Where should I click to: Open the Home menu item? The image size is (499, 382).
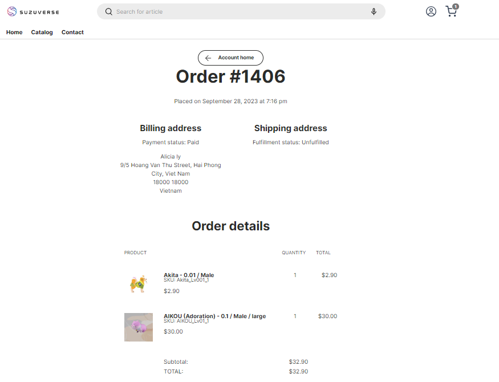click(14, 32)
